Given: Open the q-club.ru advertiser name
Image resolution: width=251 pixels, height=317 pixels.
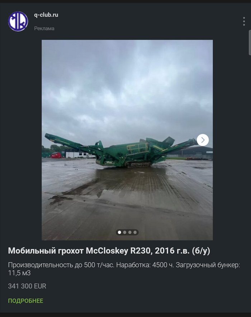Looking at the screenshot, I should (x=46, y=15).
